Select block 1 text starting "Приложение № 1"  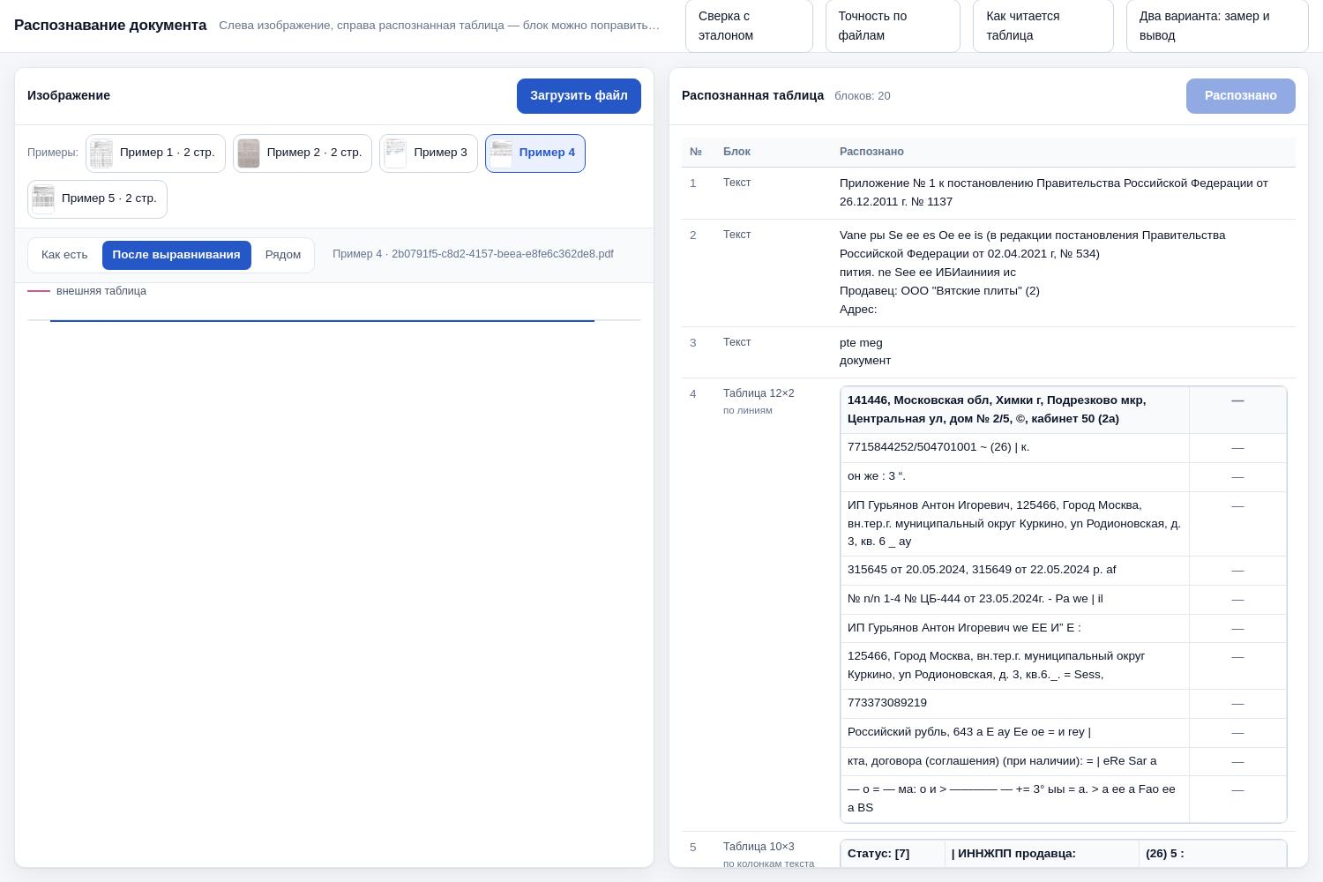tap(1055, 192)
